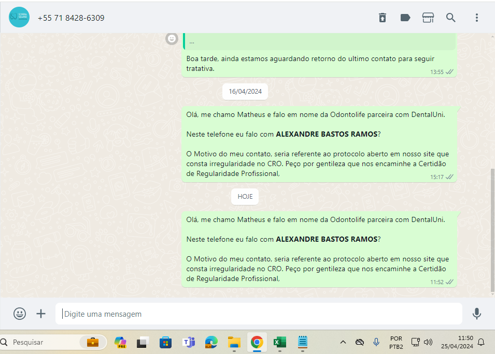Start voice recording with microphone icon
Viewport: 495px width, 354px height.
[476, 314]
